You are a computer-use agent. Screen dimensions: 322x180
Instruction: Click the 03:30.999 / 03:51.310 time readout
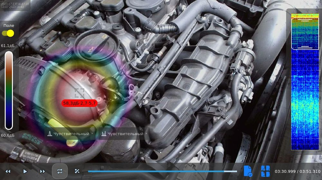[x=298, y=171]
